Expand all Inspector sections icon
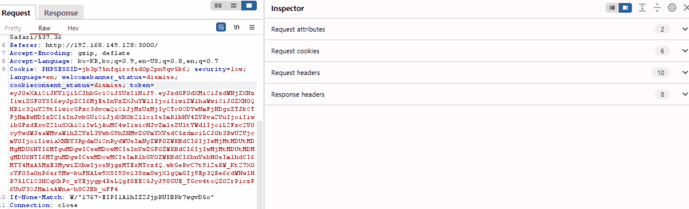689x209 pixels. tap(642, 8)
